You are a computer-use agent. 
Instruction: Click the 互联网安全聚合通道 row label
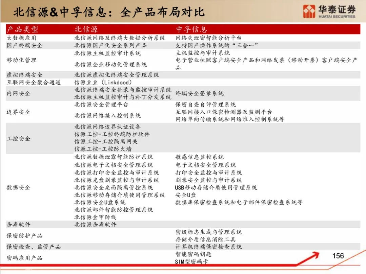[34, 83]
